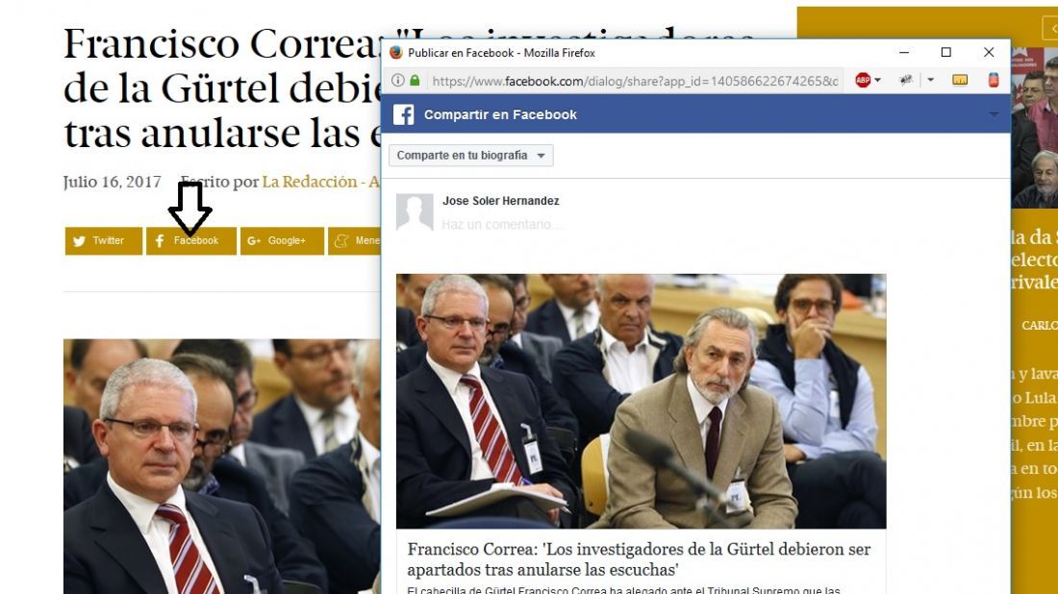Image resolution: width=1058 pixels, height=594 pixels.
Task: Click the shared article preview image
Action: pyautogui.click(x=641, y=401)
